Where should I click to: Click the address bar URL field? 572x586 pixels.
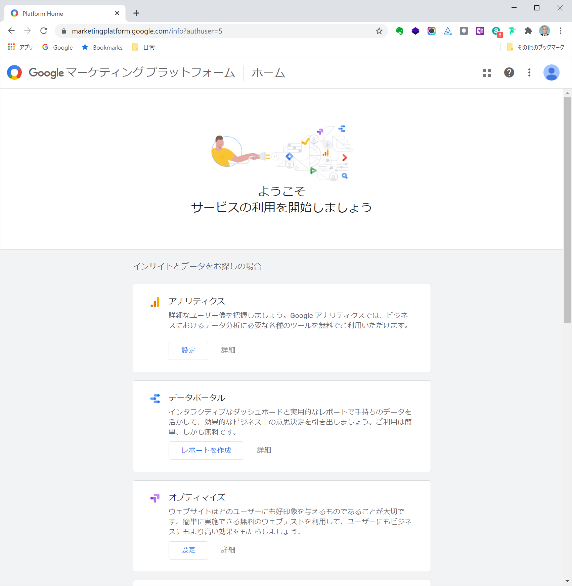222,31
